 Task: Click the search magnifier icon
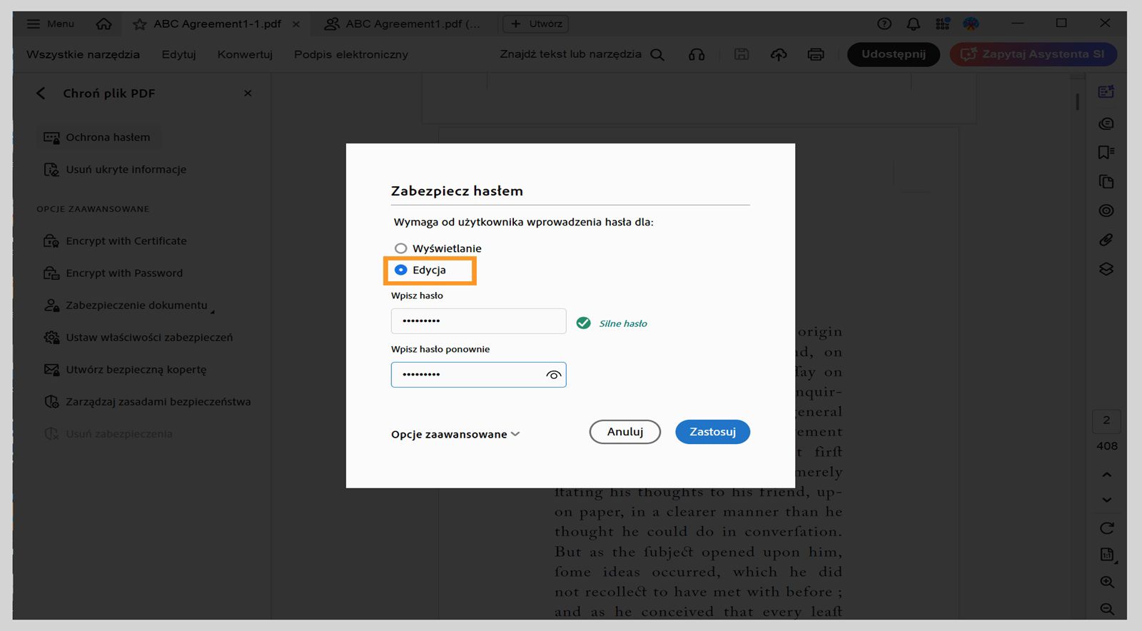(x=657, y=54)
